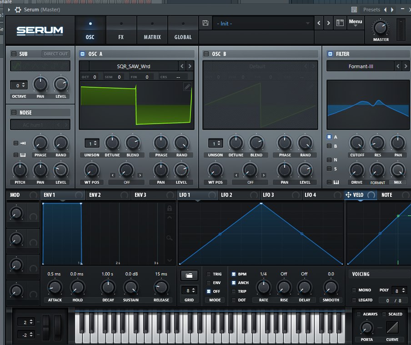This screenshot has width=411, height=345.
Task: Click the Presets label in FL header
Action: tap(372, 10)
